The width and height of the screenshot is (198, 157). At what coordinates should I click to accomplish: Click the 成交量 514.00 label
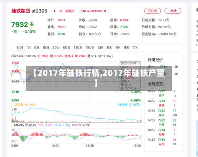click(25, 105)
